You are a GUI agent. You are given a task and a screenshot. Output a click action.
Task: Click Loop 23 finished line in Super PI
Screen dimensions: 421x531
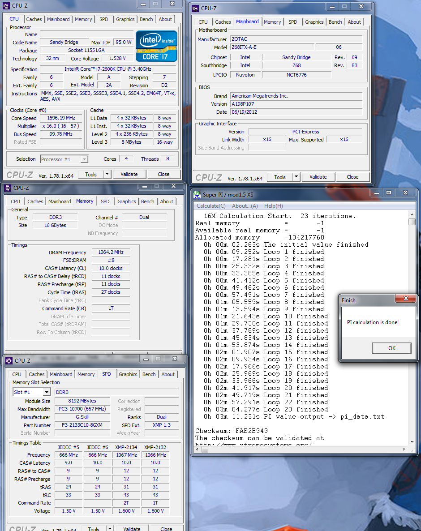tap(266, 409)
